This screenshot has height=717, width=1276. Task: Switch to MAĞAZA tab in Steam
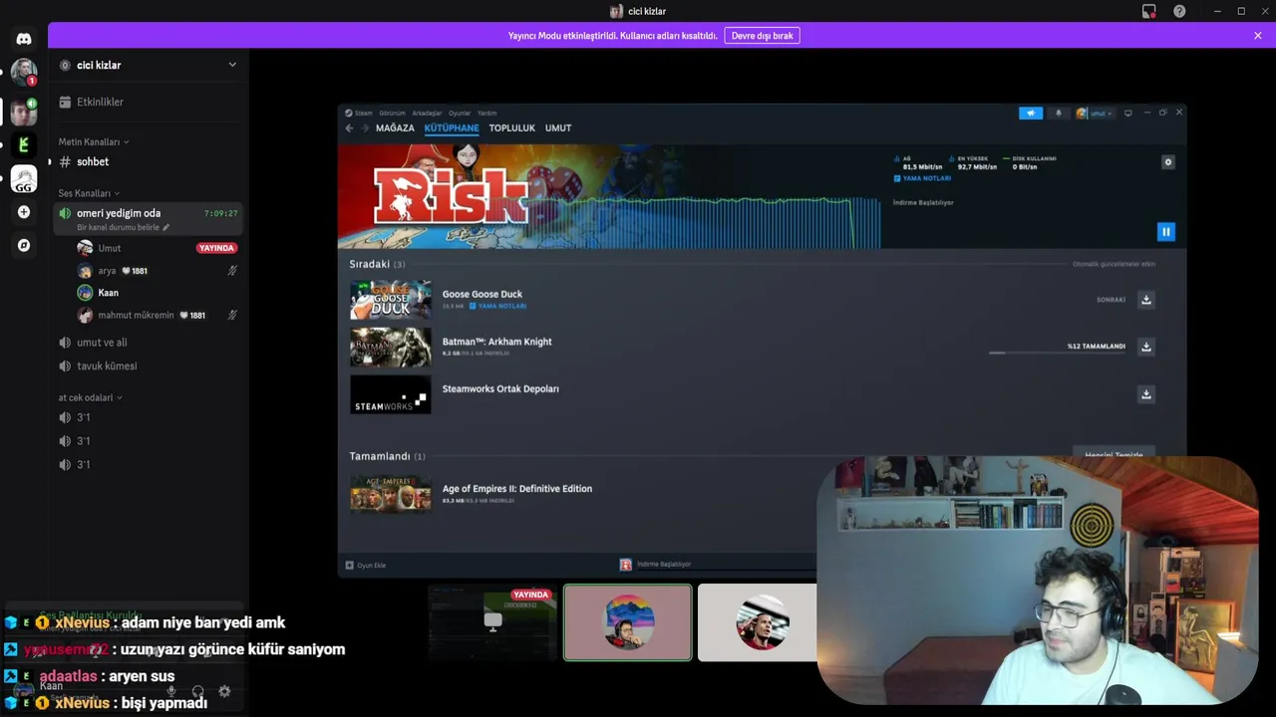click(x=395, y=128)
